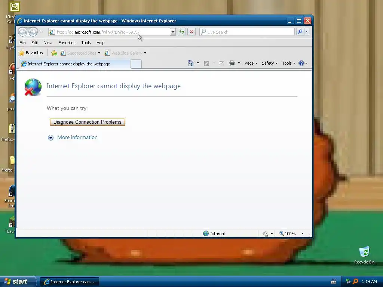
Task: Click the zoom level 100% button
Action: pos(288,234)
